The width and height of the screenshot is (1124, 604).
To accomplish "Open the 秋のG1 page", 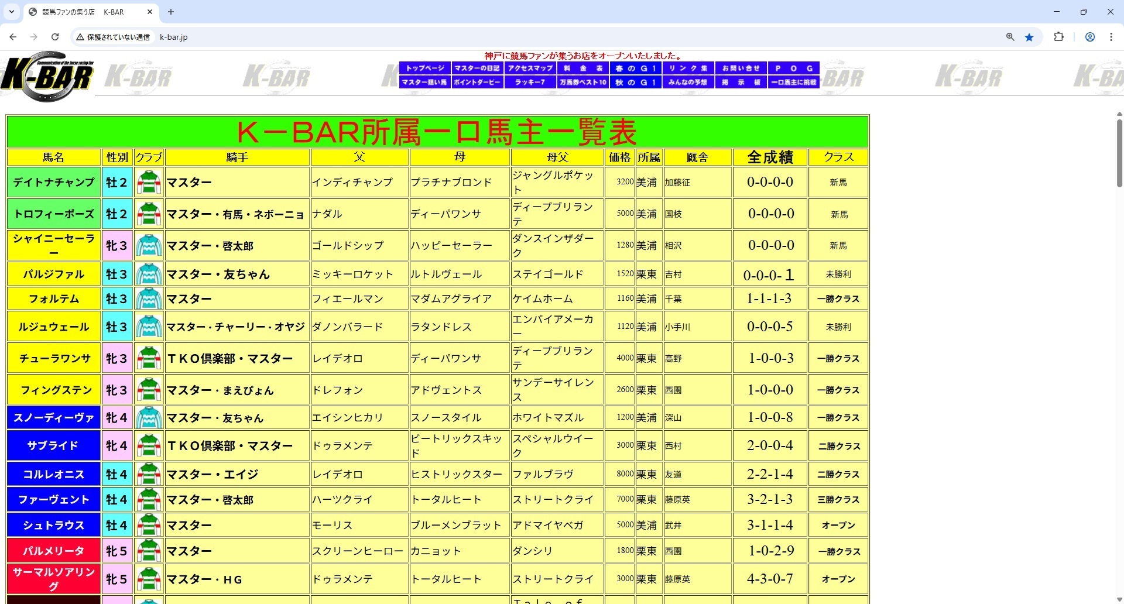I will 636,83.
